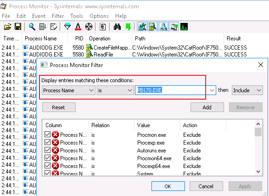The height and width of the screenshot is (196, 269).
Task: Uncheck the Procmon.exe filter checkbox
Action: point(47,134)
